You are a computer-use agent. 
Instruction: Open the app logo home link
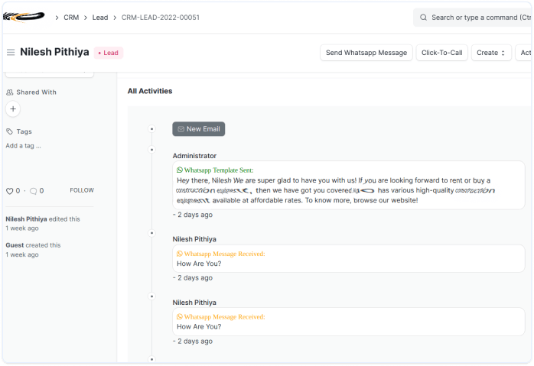(x=24, y=17)
